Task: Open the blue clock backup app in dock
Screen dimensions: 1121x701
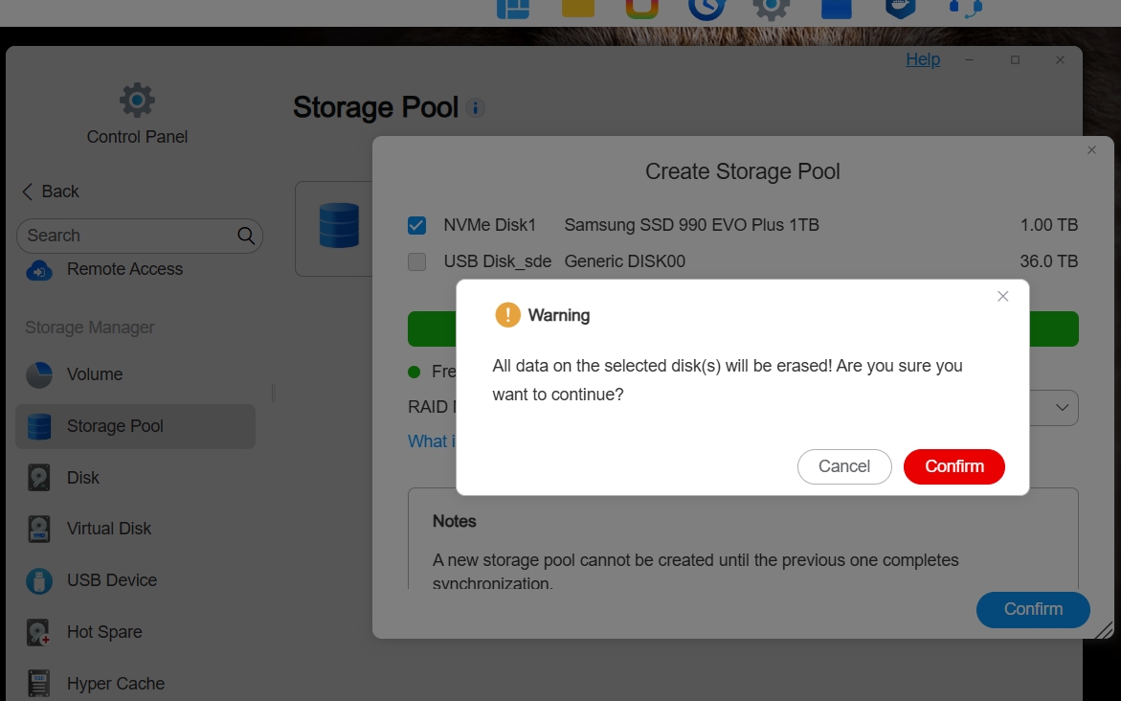Action: (706, 9)
